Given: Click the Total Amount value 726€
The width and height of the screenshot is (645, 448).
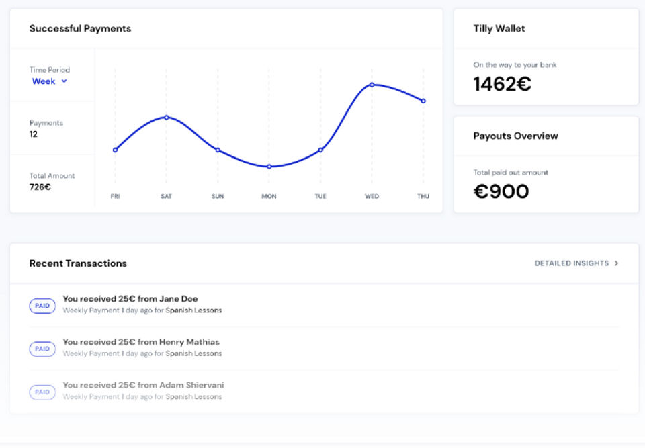Looking at the screenshot, I should click(x=40, y=187).
